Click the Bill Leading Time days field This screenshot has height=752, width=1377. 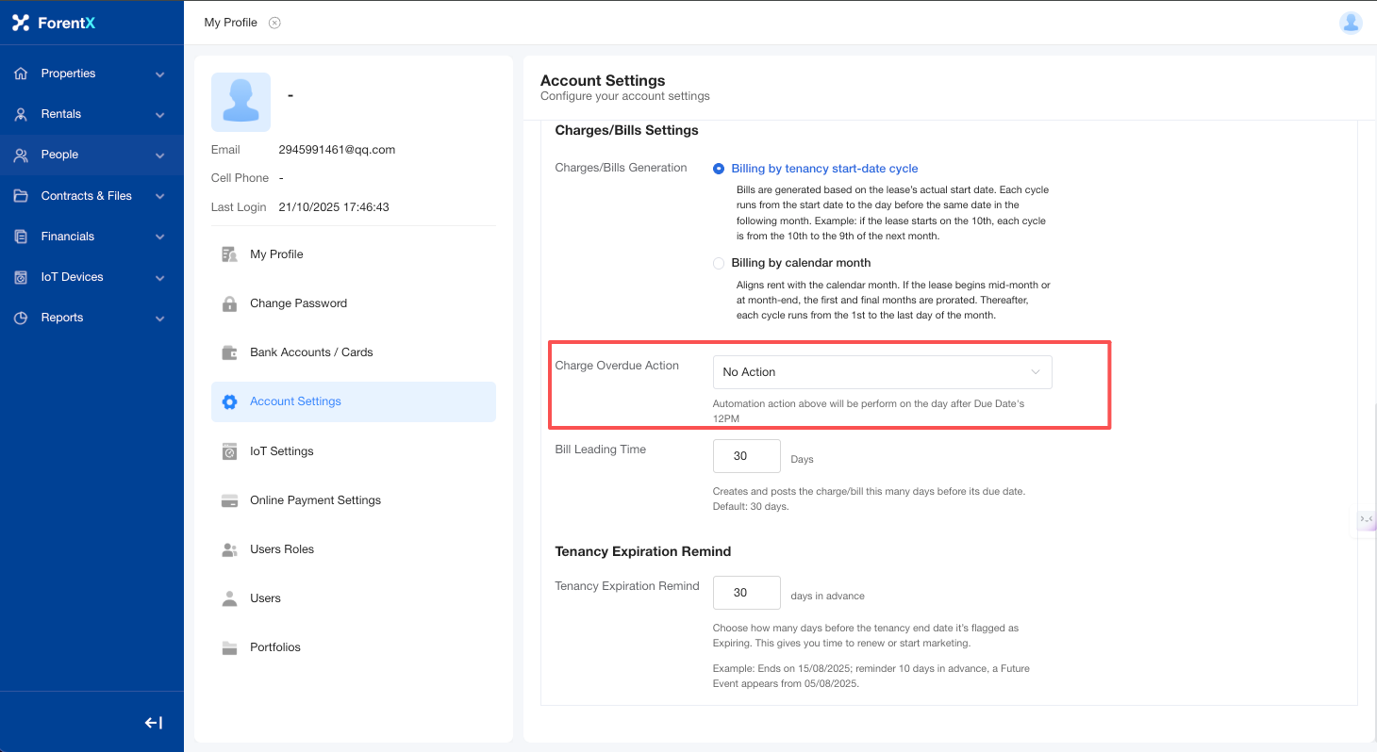[746, 456]
